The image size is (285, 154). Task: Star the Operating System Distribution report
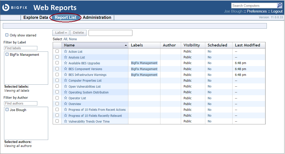coord(66,92)
